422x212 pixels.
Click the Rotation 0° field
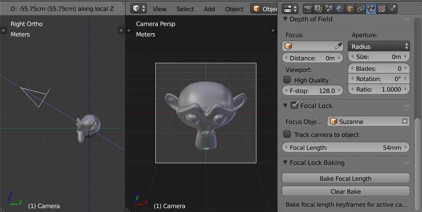379,79
